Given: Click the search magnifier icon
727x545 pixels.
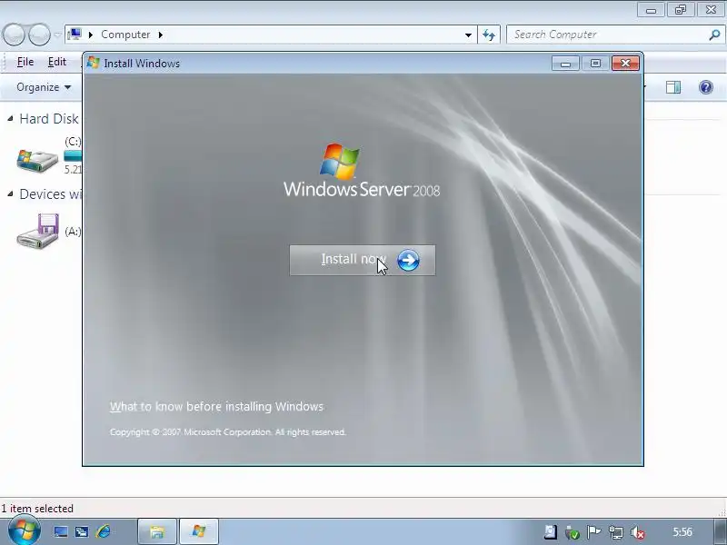Looking at the screenshot, I should pyautogui.click(x=714, y=35).
